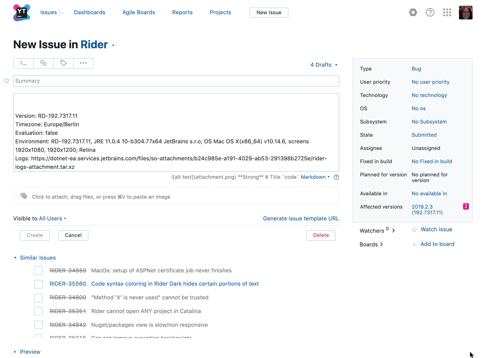Open the Reports page
Viewport: 484px width, 358px height.
pos(182,12)
